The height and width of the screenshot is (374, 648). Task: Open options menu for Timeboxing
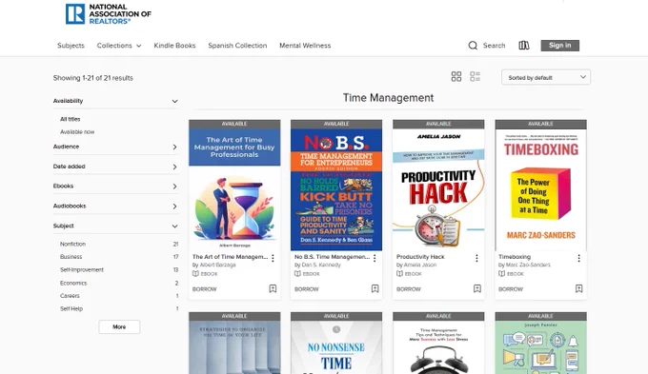579,258
